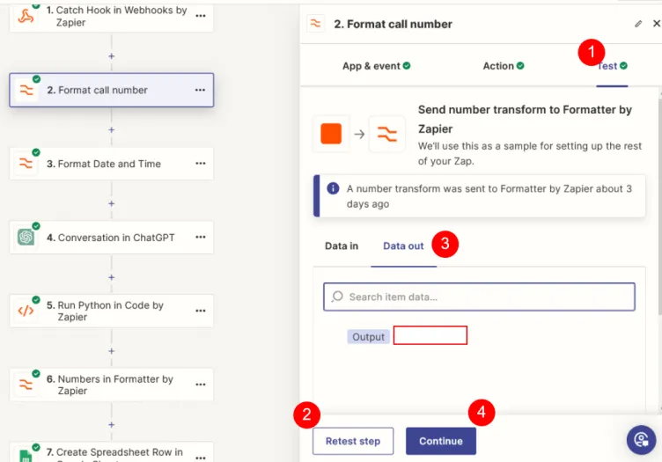This screenshot has height=462, width=662.
Task: Select step 2 Format call number
Action: coord(112,90)
